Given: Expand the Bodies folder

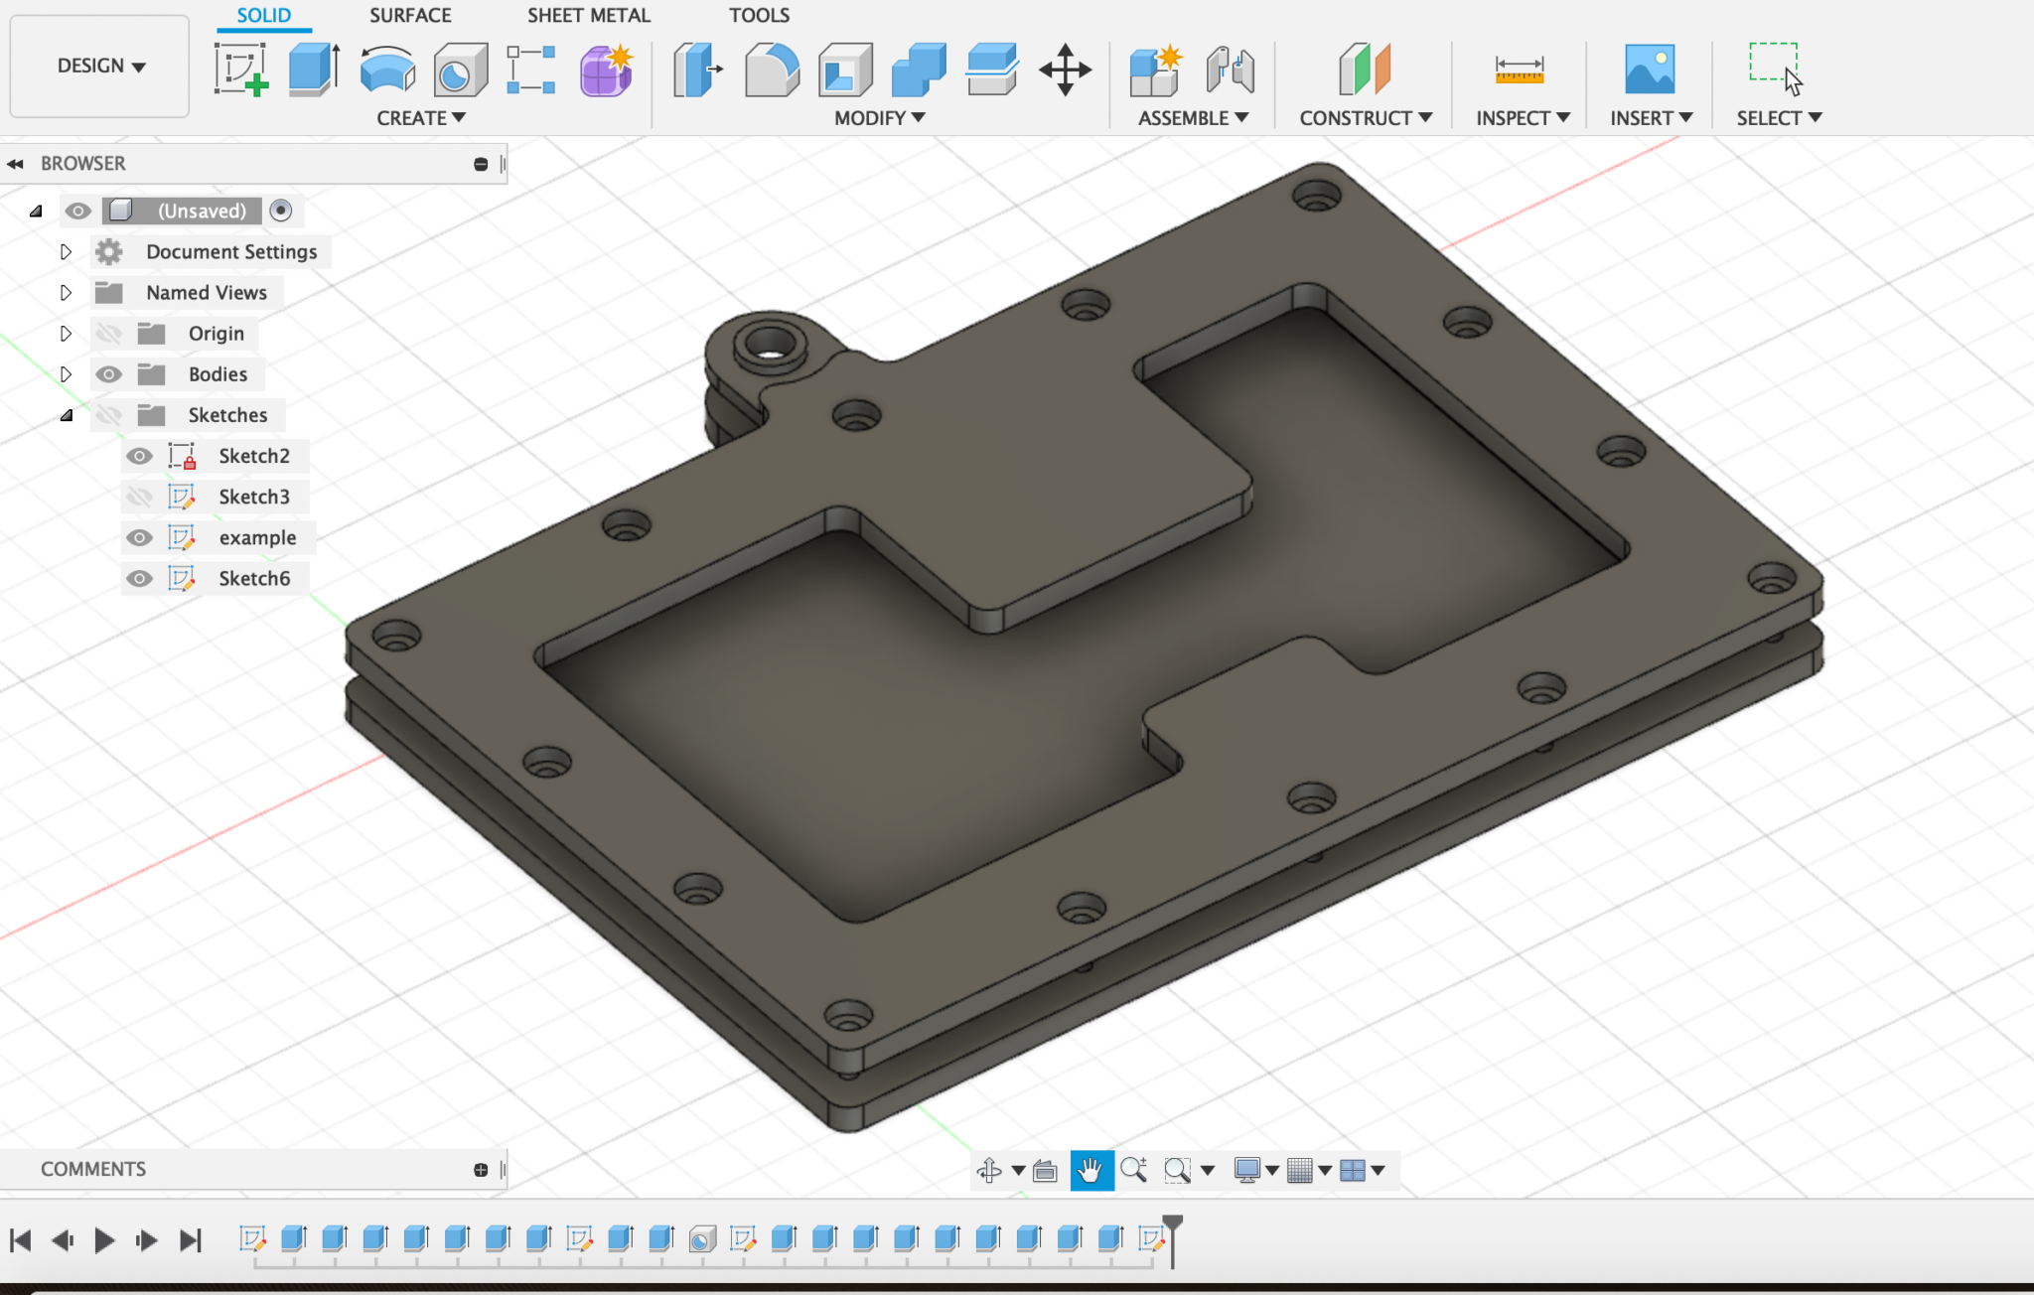Looking at the screenshot, I should coord(66,374).
